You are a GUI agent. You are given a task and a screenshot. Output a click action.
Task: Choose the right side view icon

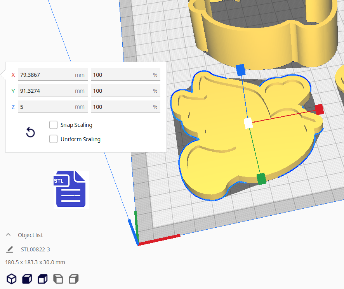point(73,279)
